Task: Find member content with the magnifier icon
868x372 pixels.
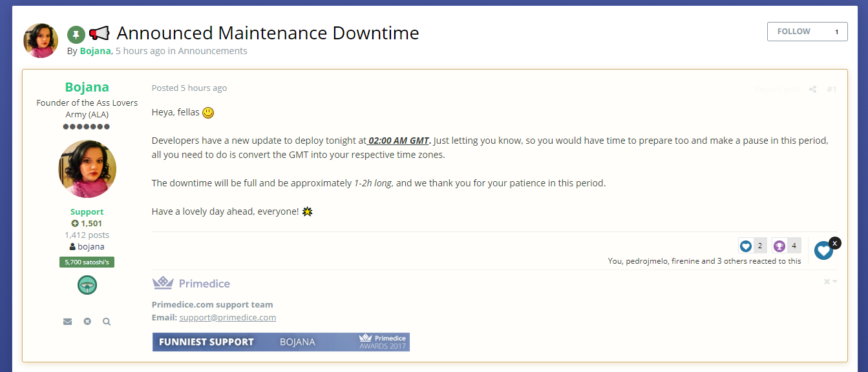Action: (x=107, y=322)
